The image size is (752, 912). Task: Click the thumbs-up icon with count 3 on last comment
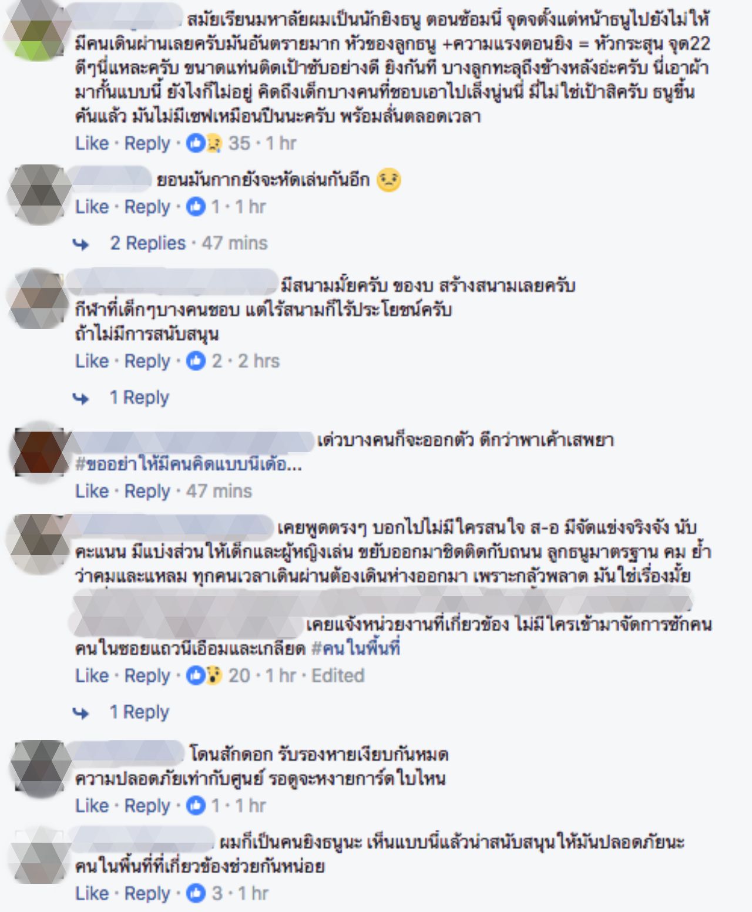(196, 893)
